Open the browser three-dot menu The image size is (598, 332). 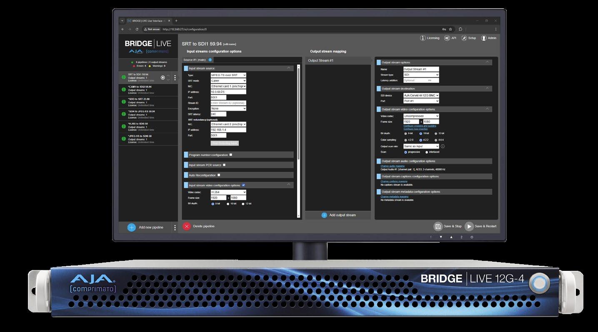[x=495, y=29]
